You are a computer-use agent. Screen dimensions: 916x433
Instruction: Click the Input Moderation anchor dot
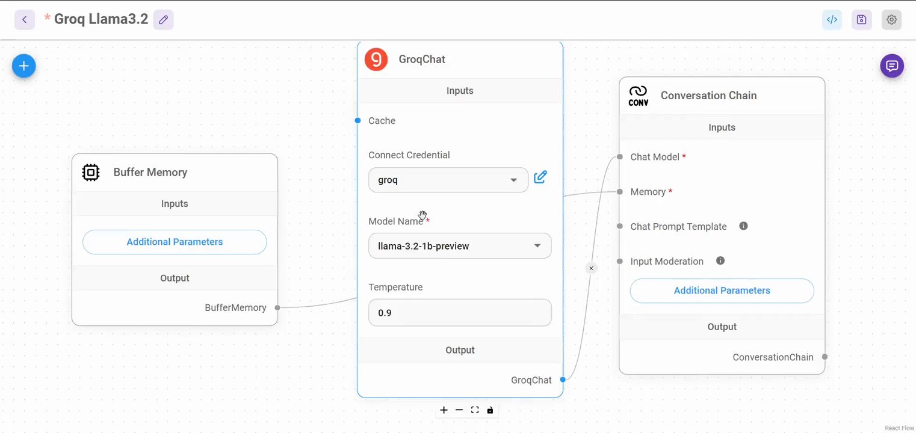[619, 262]
